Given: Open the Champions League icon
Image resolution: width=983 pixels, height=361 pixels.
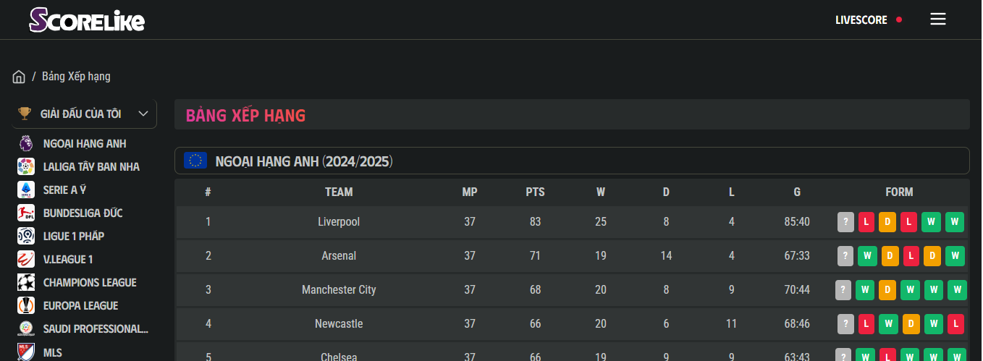Looking at the screenshot, I should click(x=26, y=282).
